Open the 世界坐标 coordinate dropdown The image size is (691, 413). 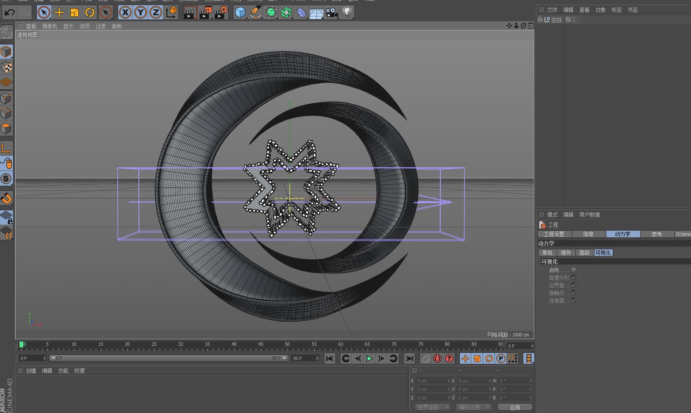click(432, 407)
